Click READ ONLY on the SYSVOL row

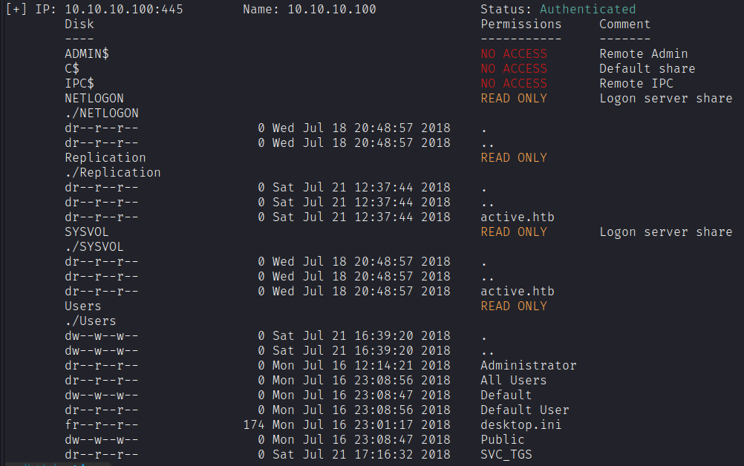pos(514,232)
